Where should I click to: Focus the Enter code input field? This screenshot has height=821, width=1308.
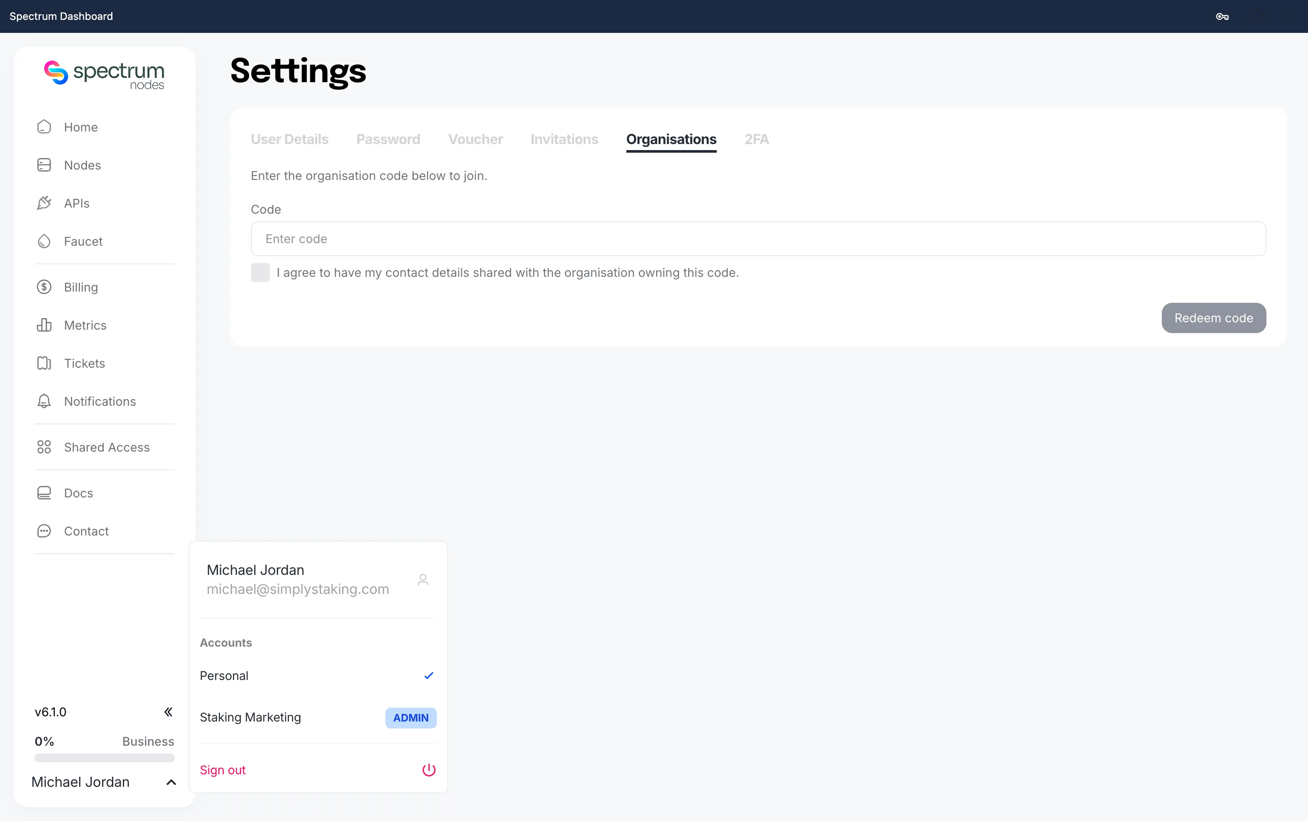pyautogui.click(x=758, y=239)
